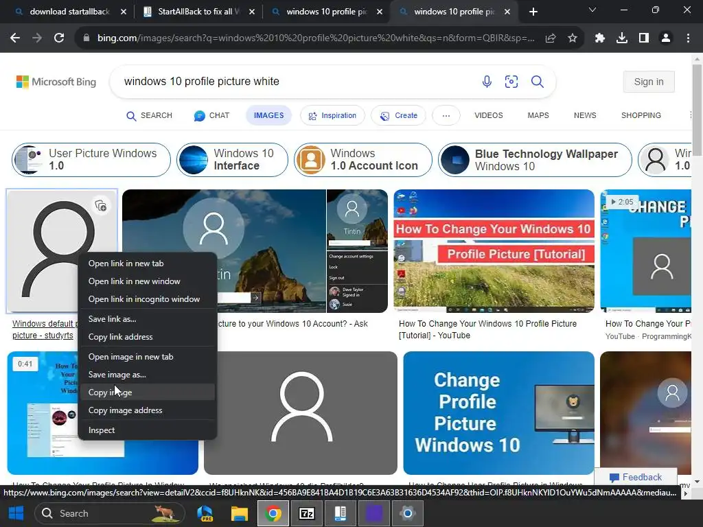703x527 pixels.
Task: Toggle the Chrome side panel icon
Action: (x=644, y=38)
